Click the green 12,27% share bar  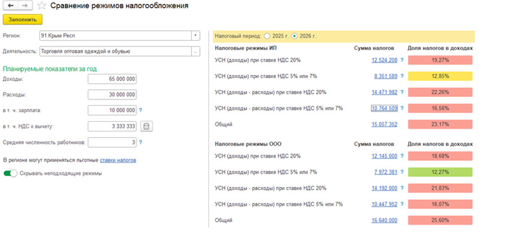(x=440, y=172)
